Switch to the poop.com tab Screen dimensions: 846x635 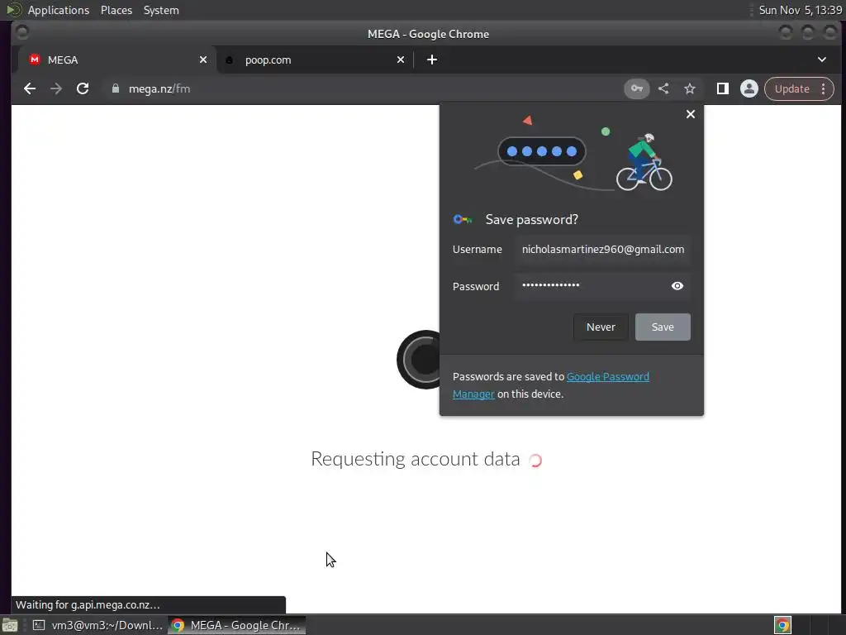pos(315,60)
